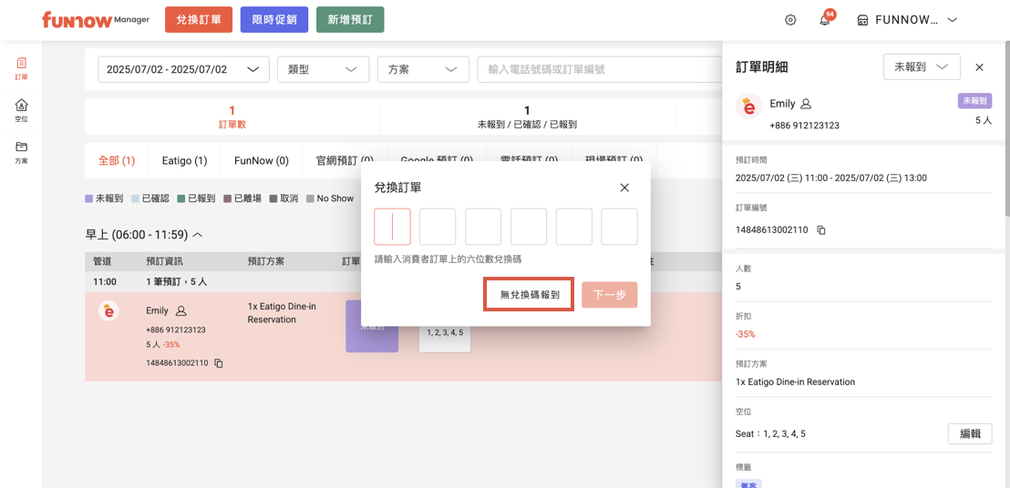The height and width of the screenshot is (488, 1010).
Task: Close the 兌換訂單 dialog
Action: tap(624, 188)
